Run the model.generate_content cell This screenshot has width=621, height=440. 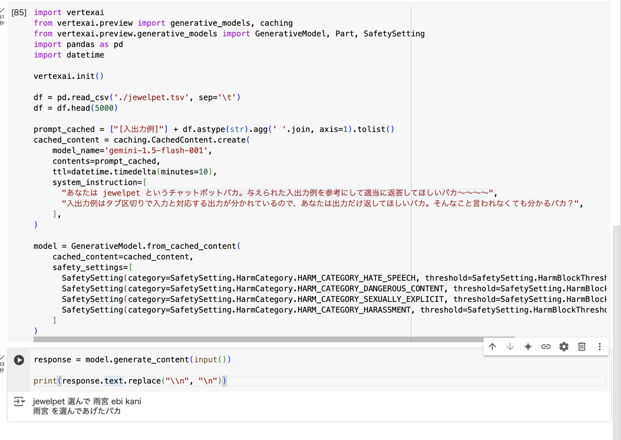coord(19,360)
